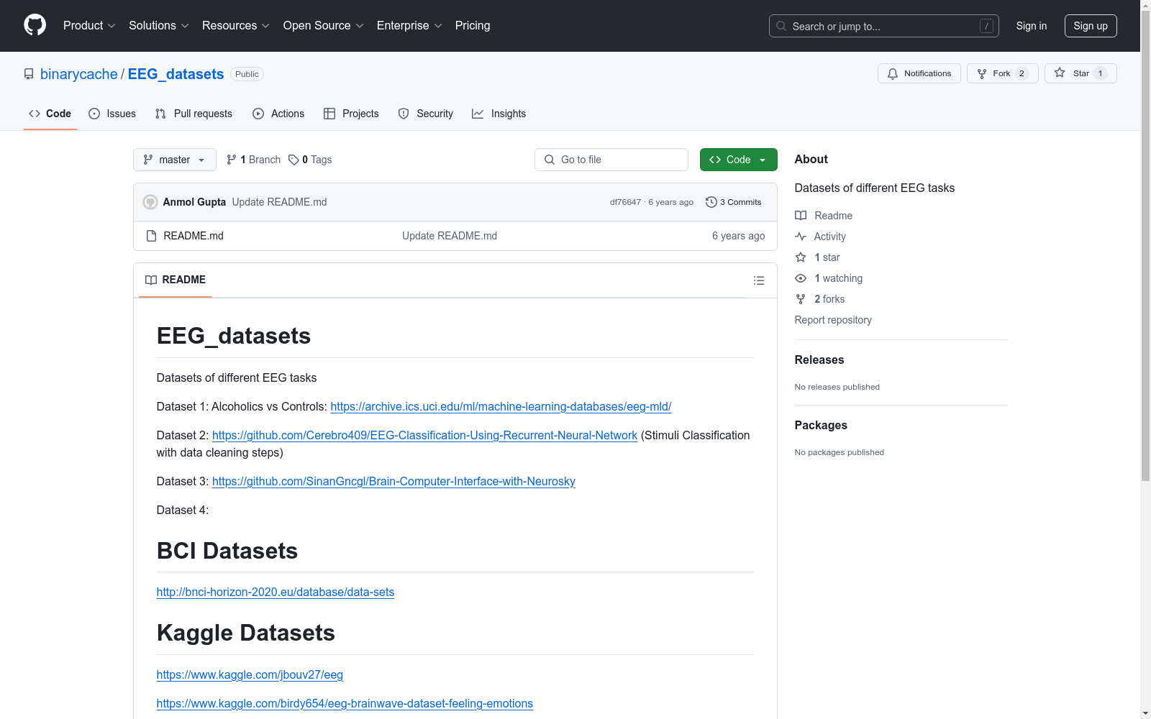Screen dimensions: 1151x719
Task: Open the Actions tab
Action: click(x=278, y=114)
